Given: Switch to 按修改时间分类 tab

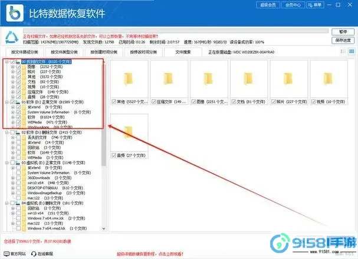Looking at the screenshot, I should [x=143, y=52].
